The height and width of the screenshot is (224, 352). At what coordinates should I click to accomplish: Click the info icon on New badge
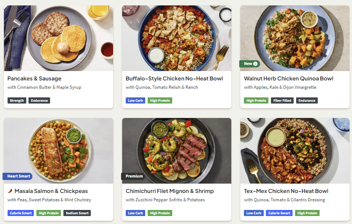click(x=255, y=64)
